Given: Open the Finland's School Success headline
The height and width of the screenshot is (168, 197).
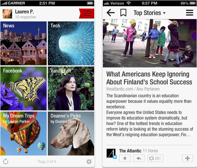Looking at the screenshot, I should tap(149, 78).
